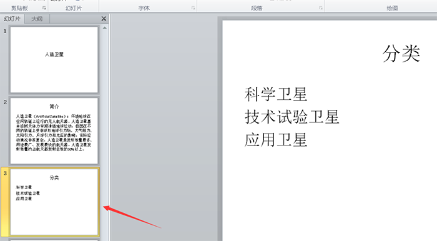Click the 应用卫星 text line
437x241 pixels.
tap(276, 140)
